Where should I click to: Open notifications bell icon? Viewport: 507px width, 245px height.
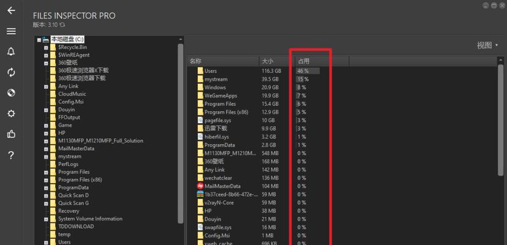(11, 51)
